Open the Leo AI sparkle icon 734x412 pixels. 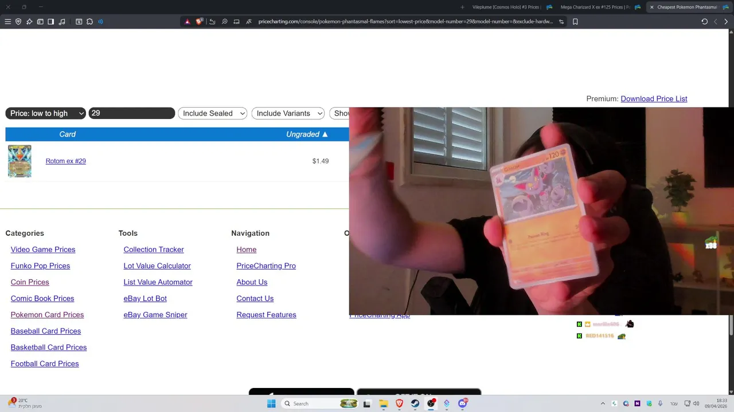(x=29, y=22)
